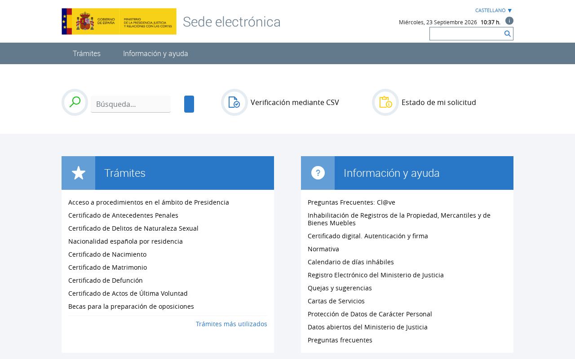Open Becas para la preparación de oposiciones

click(131, 306)
